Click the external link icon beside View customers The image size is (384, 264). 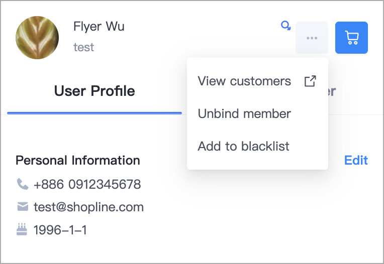point(310,81)
